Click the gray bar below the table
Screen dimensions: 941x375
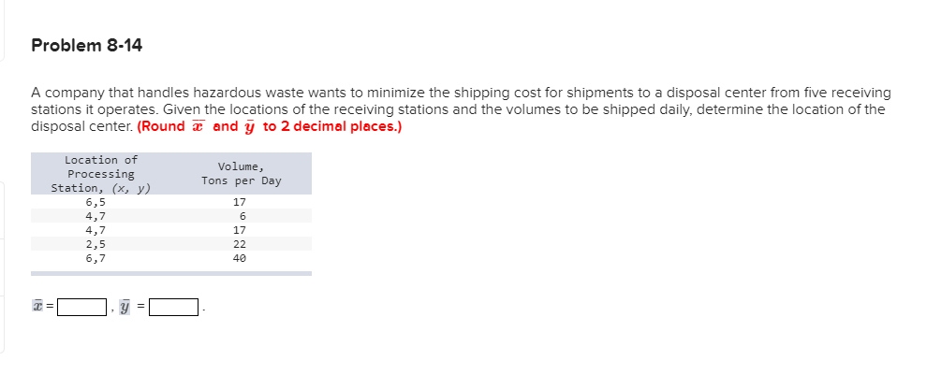[171, 273]
